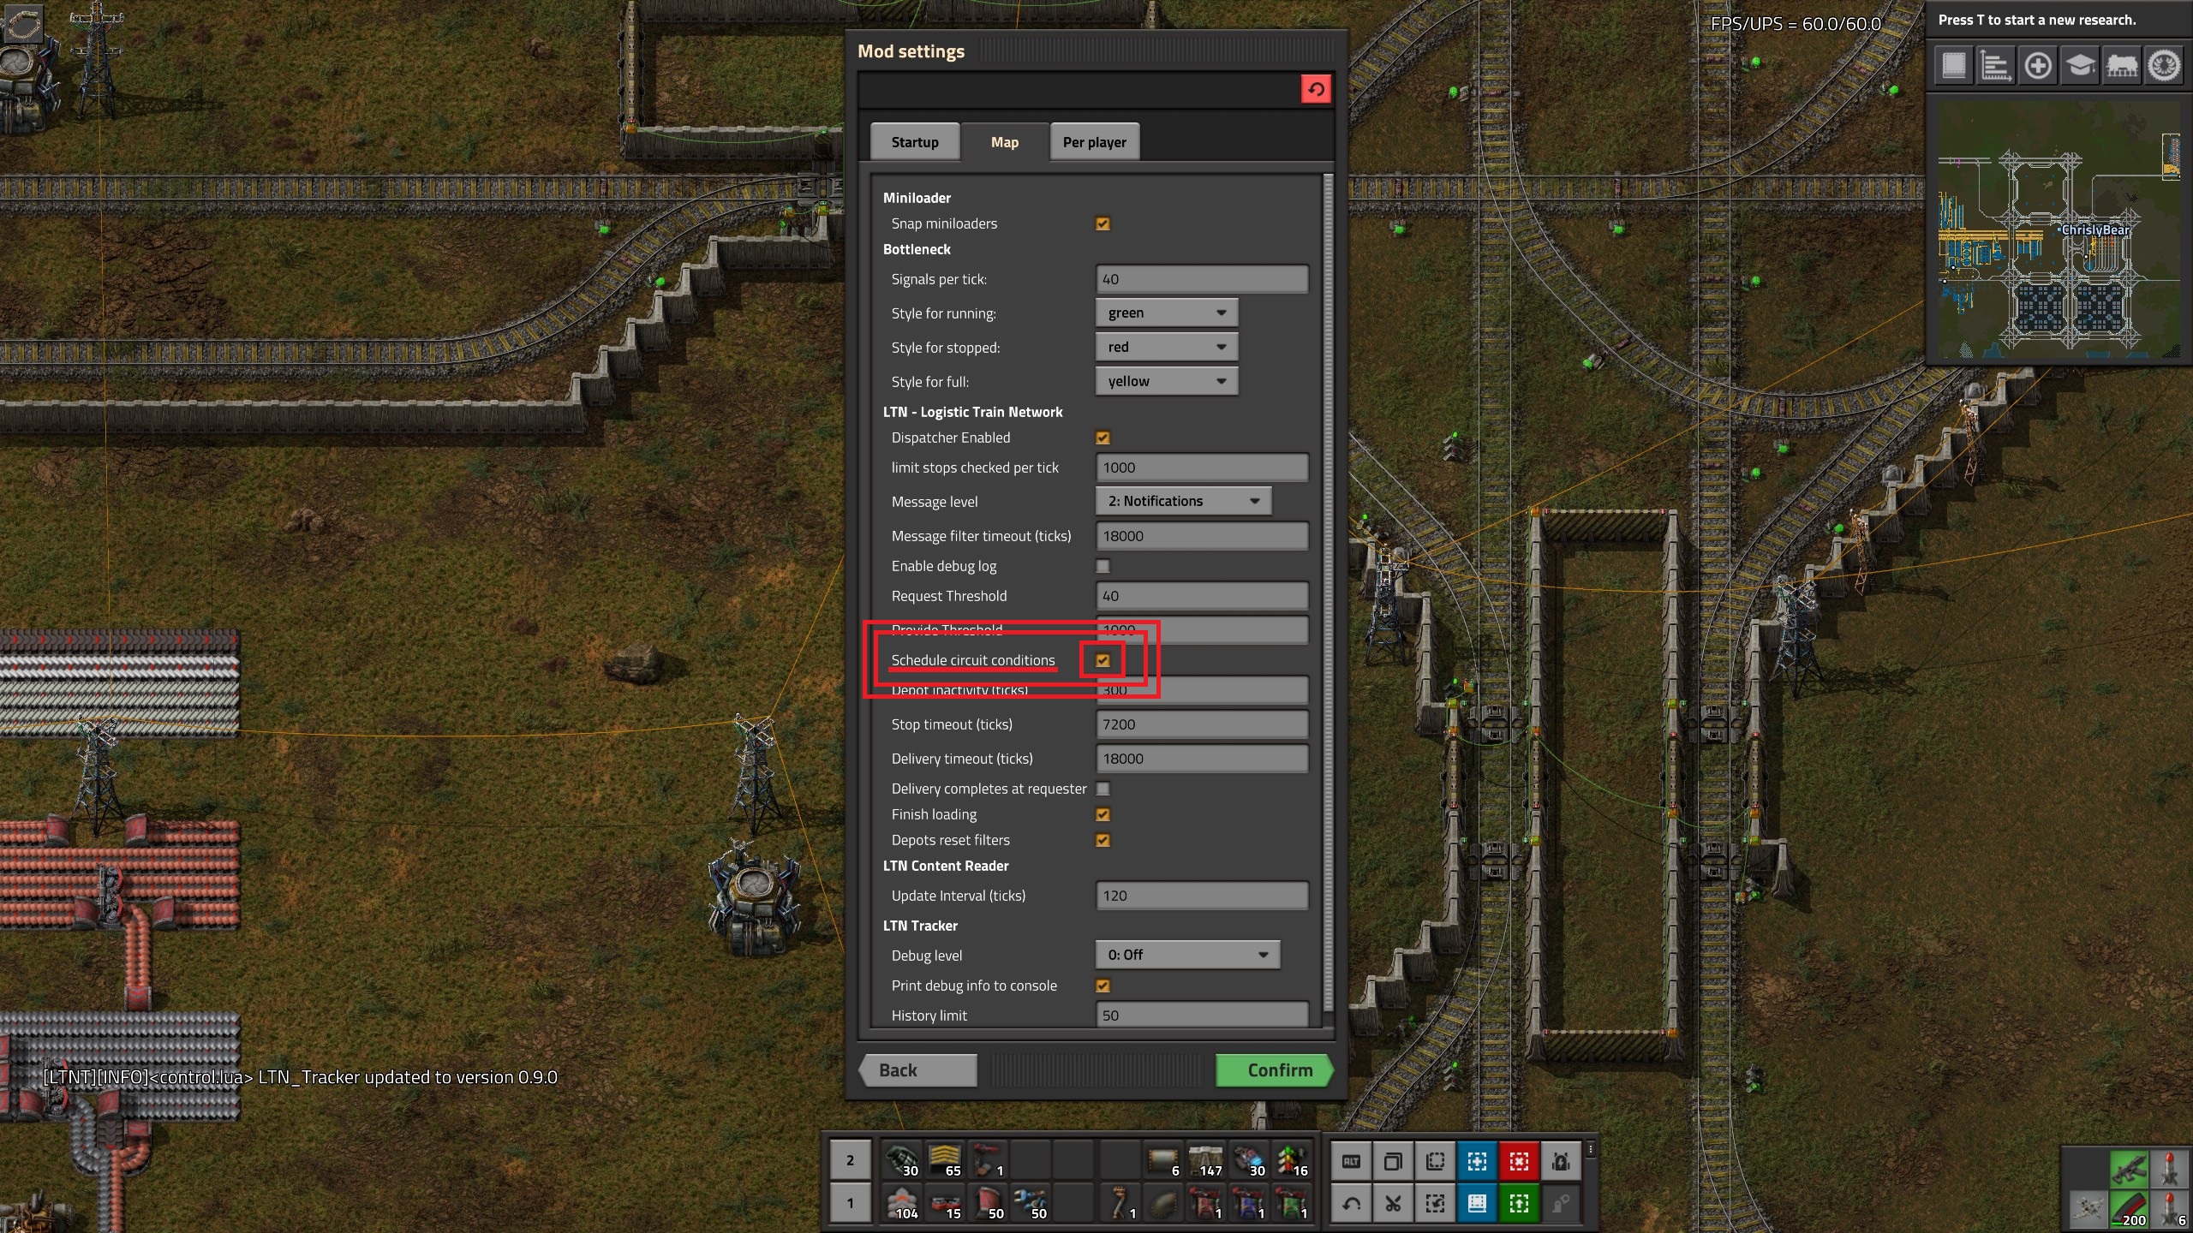The image size is (2193, 1233).
Task: Open tutorials via graduation cap icon
Action: pyautogui.click(x=2080, y=66)
